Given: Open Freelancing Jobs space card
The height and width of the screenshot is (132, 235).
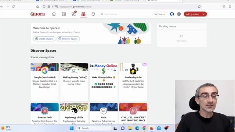Looking at the screenshot, I should [133, 82].
